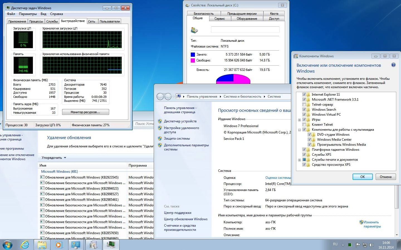Viewport: 401px width, 250px height.
Task: Click the disk label input field
Action: (x=245, y=30)
